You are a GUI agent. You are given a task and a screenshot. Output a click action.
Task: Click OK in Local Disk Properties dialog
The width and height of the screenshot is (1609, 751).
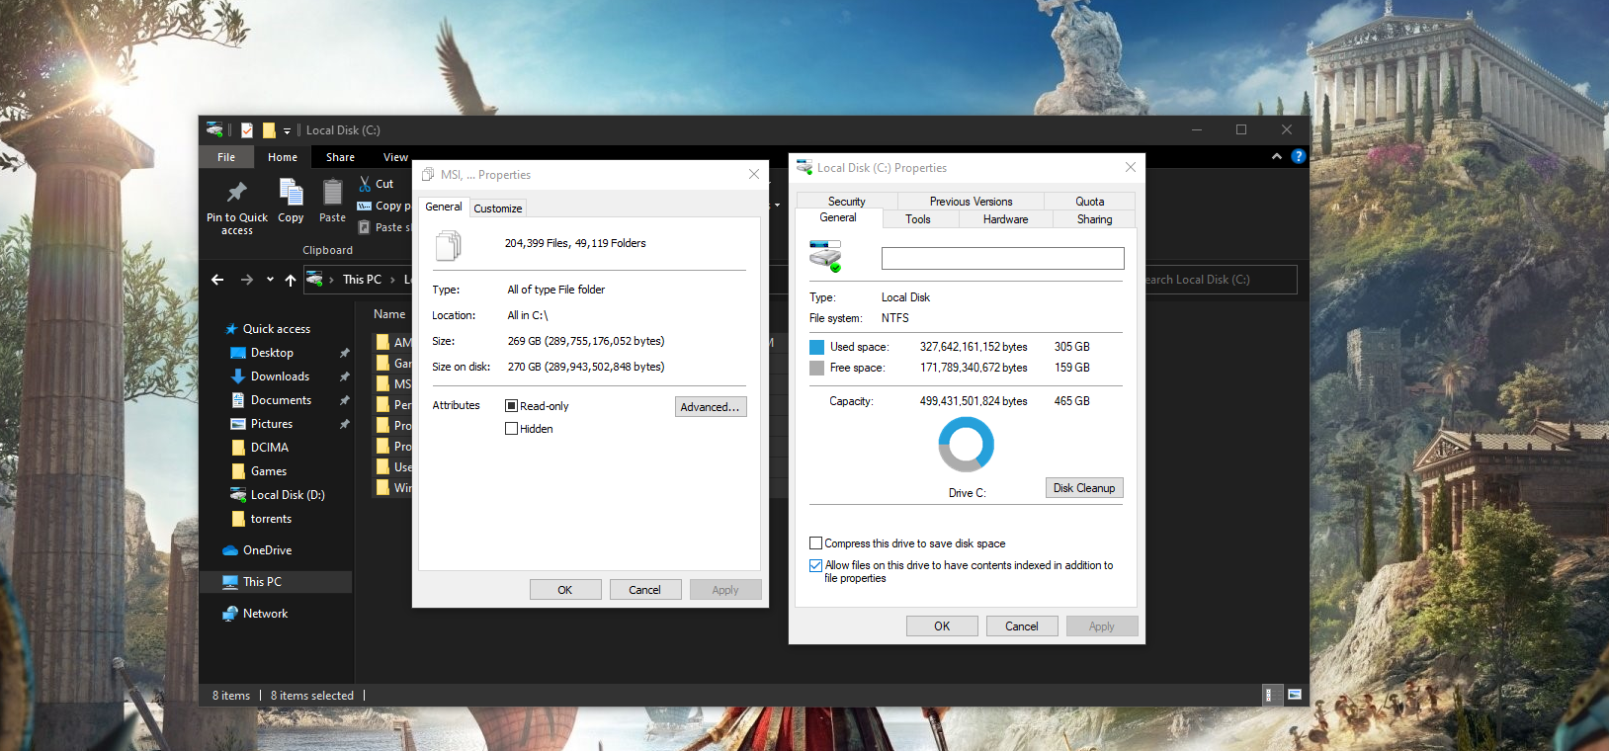(x=942, y=626)
